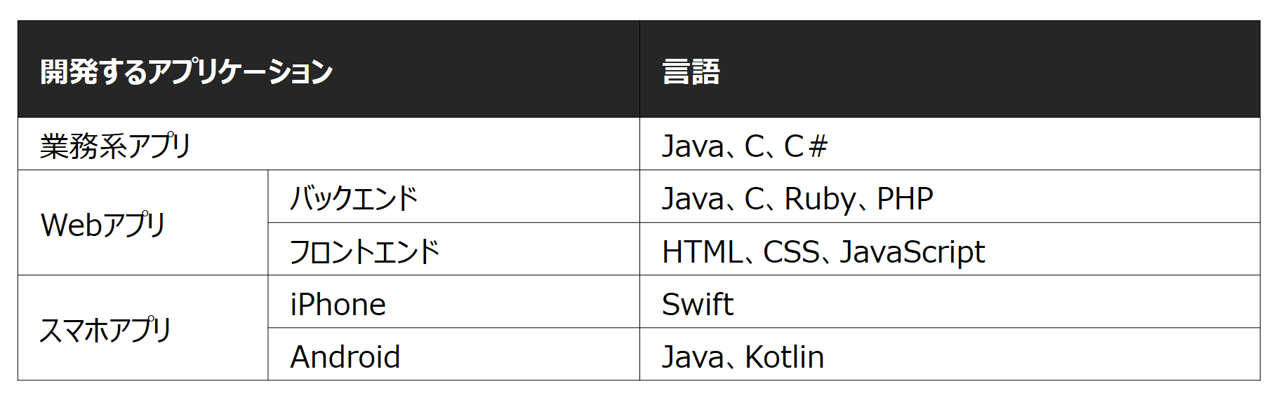Click the Webアプリ cell
Image resolution: width=1281 pixels, height=395 pixels.
click(143, 223)
